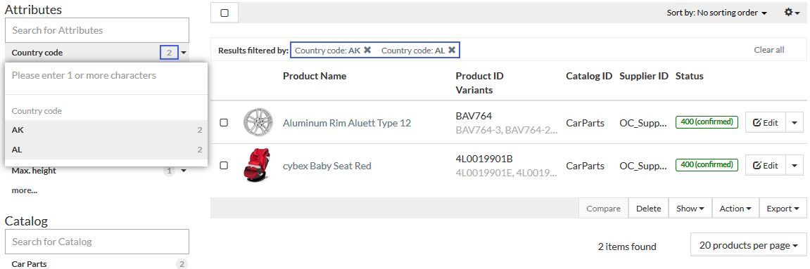Edit the cybex Baby Seat Red product
The height and width of the screenshot is (269, 810).
click(x=765, y=166)
